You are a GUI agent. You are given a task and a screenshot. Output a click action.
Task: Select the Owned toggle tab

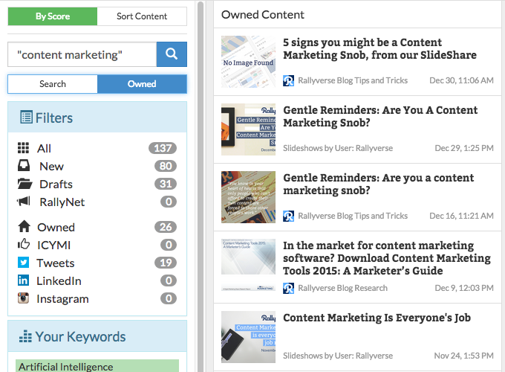tap(142, 84)
